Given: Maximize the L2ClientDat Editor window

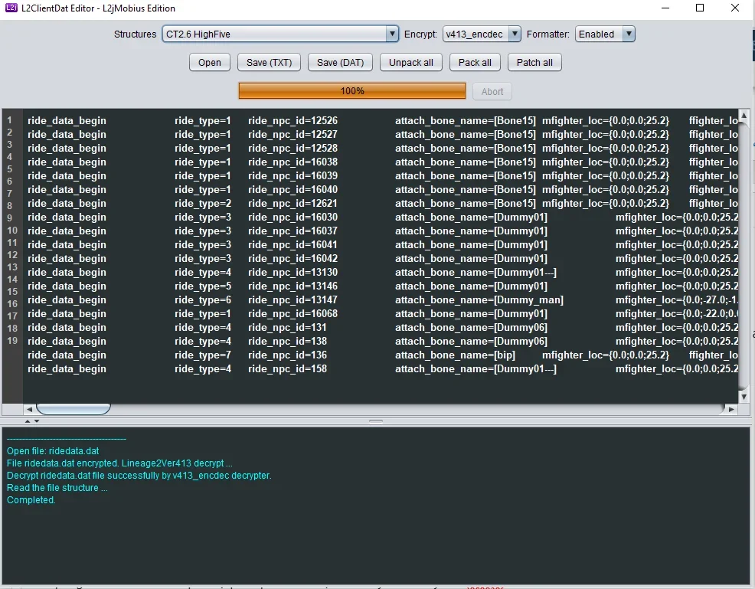Looking at the screenshot, I should point(700,8).
